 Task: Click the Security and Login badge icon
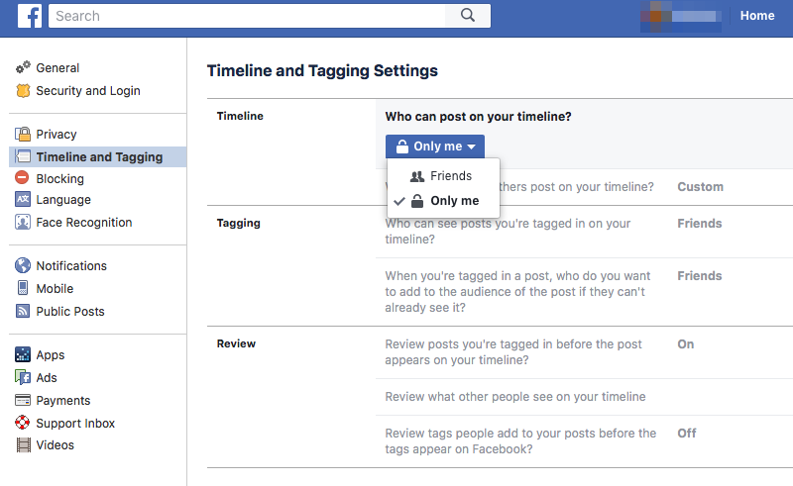click(x=23, y=90)
